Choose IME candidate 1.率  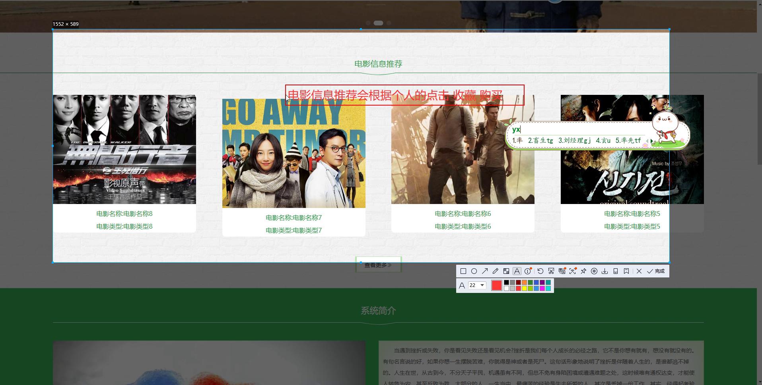coord(517,140)
